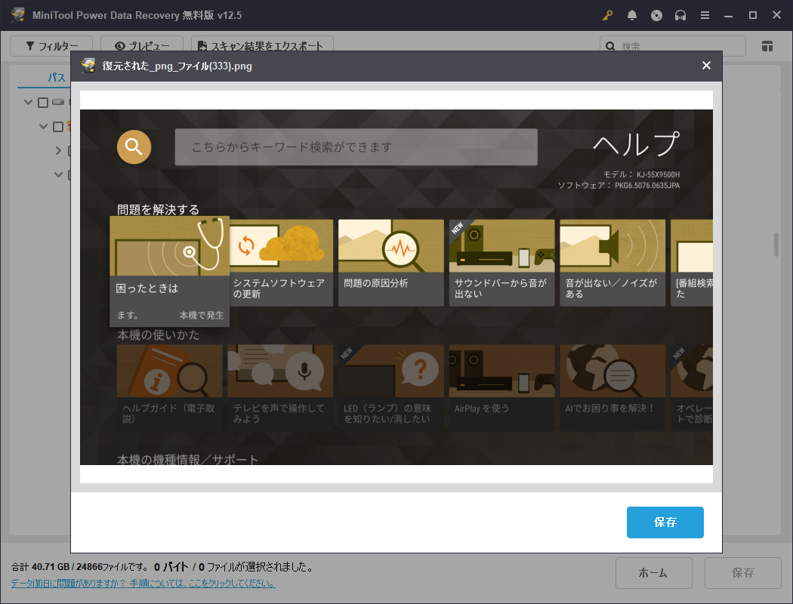
Task: Click the key register icon in title bar
Action: (607, 15)
